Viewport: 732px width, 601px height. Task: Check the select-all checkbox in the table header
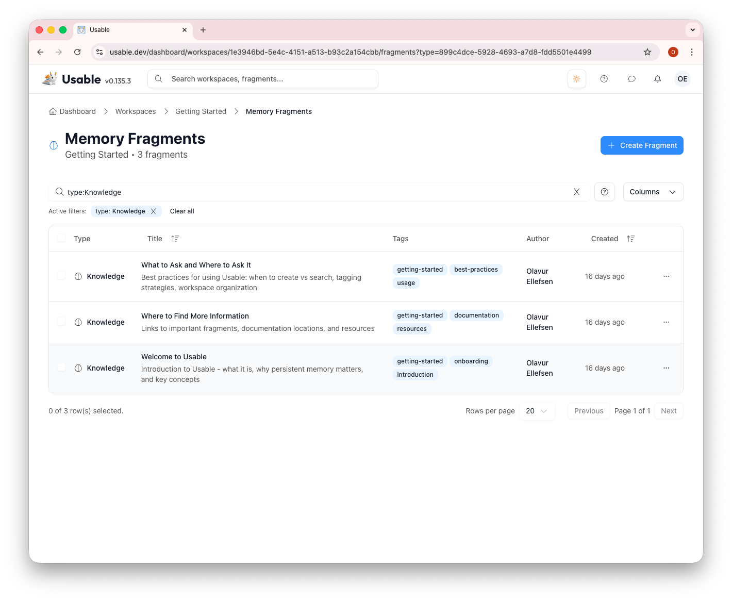pos(61,238)
